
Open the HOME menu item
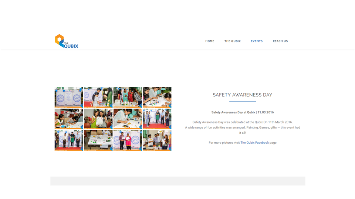pyautogui.click(x=210, y=41)
